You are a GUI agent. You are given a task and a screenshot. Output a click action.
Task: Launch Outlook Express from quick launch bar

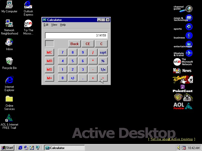coord(26,148)
